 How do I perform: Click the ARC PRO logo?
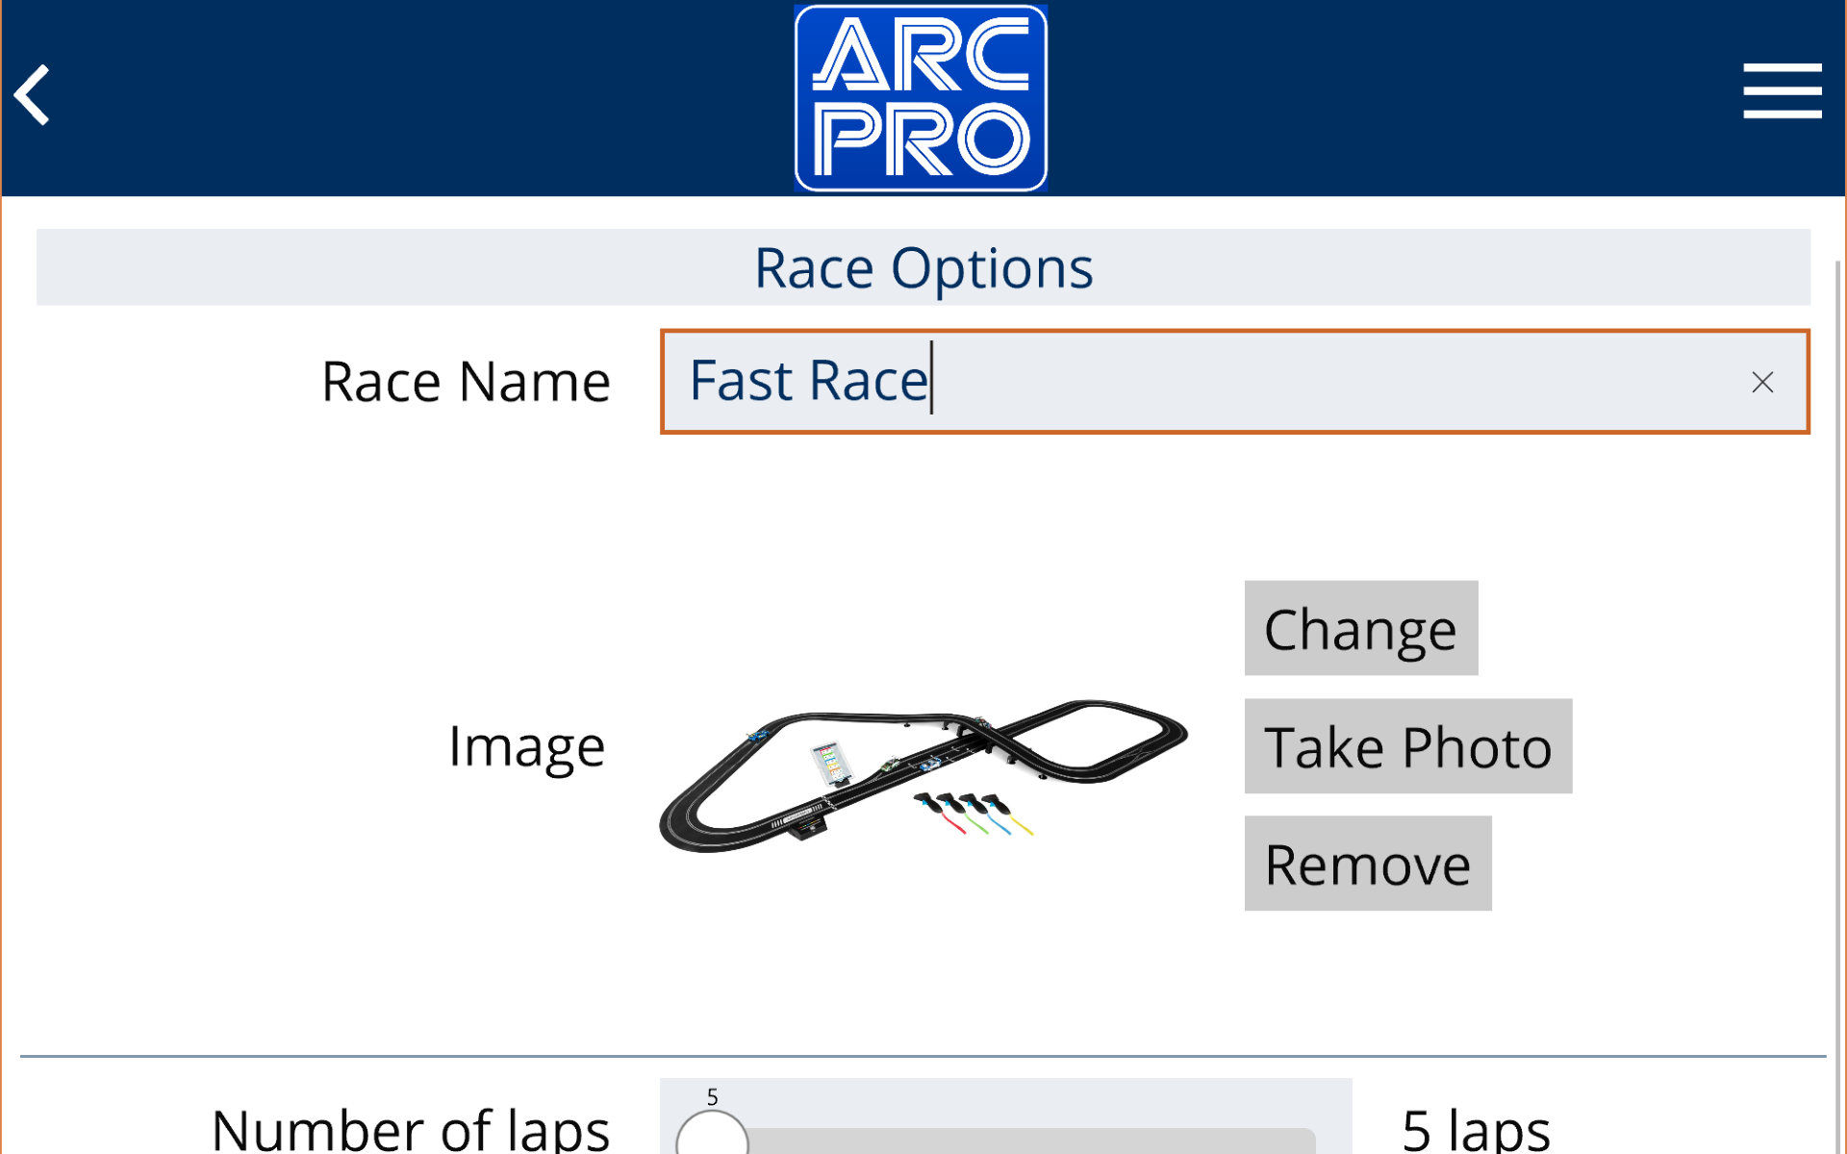919,96
